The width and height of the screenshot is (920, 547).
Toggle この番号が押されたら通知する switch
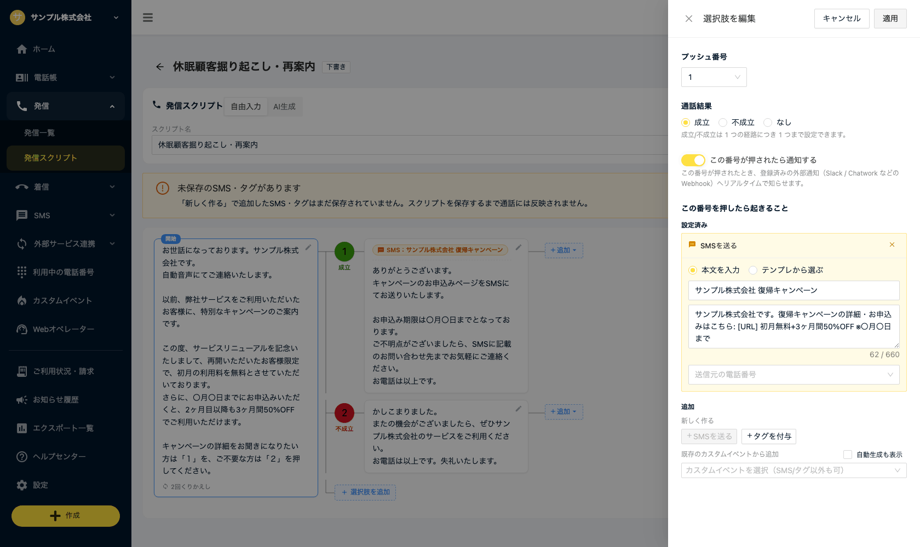coord(693,160)
